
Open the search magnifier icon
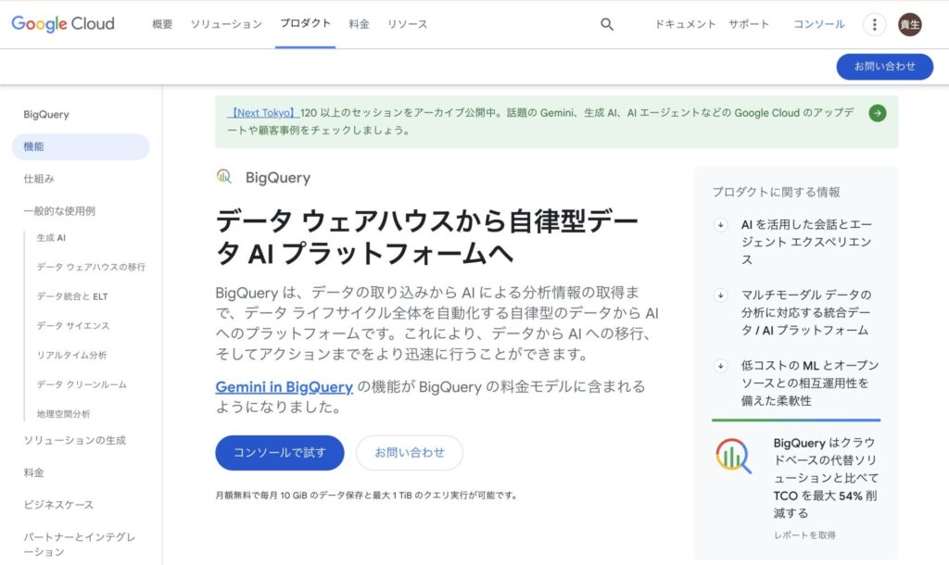(607, 24)
